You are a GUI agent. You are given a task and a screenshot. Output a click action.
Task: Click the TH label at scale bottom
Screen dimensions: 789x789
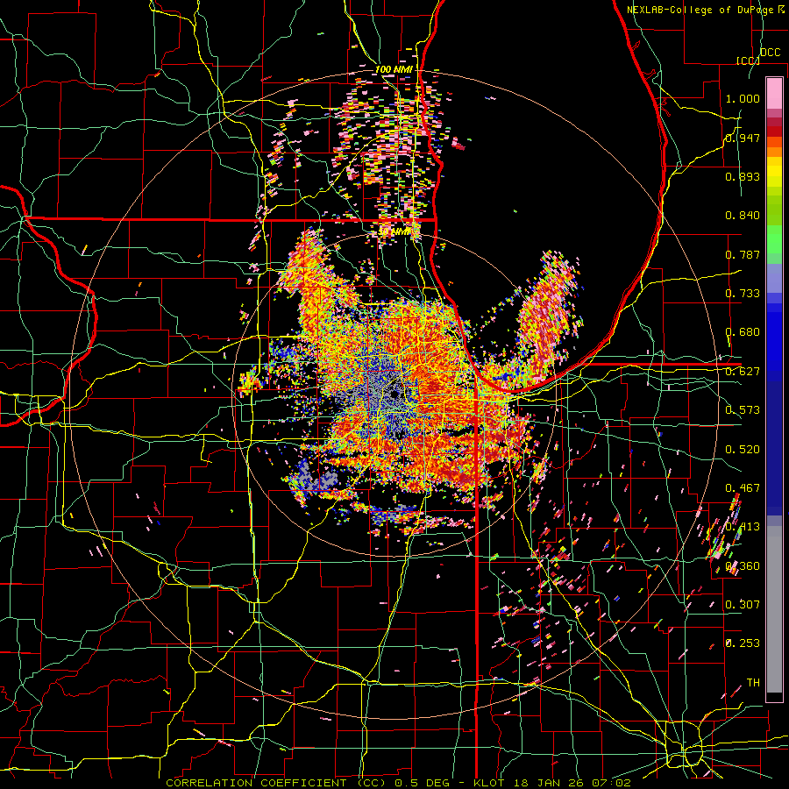tap(753, 683)
